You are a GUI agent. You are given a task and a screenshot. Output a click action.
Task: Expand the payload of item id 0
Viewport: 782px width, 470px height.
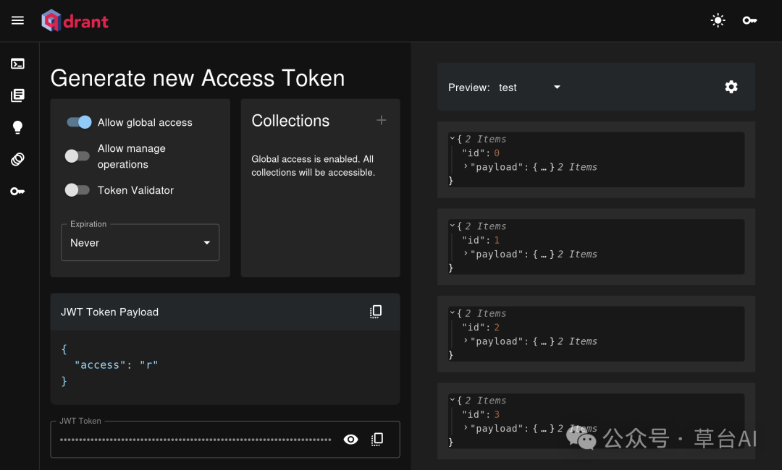(x=466, y=166)
